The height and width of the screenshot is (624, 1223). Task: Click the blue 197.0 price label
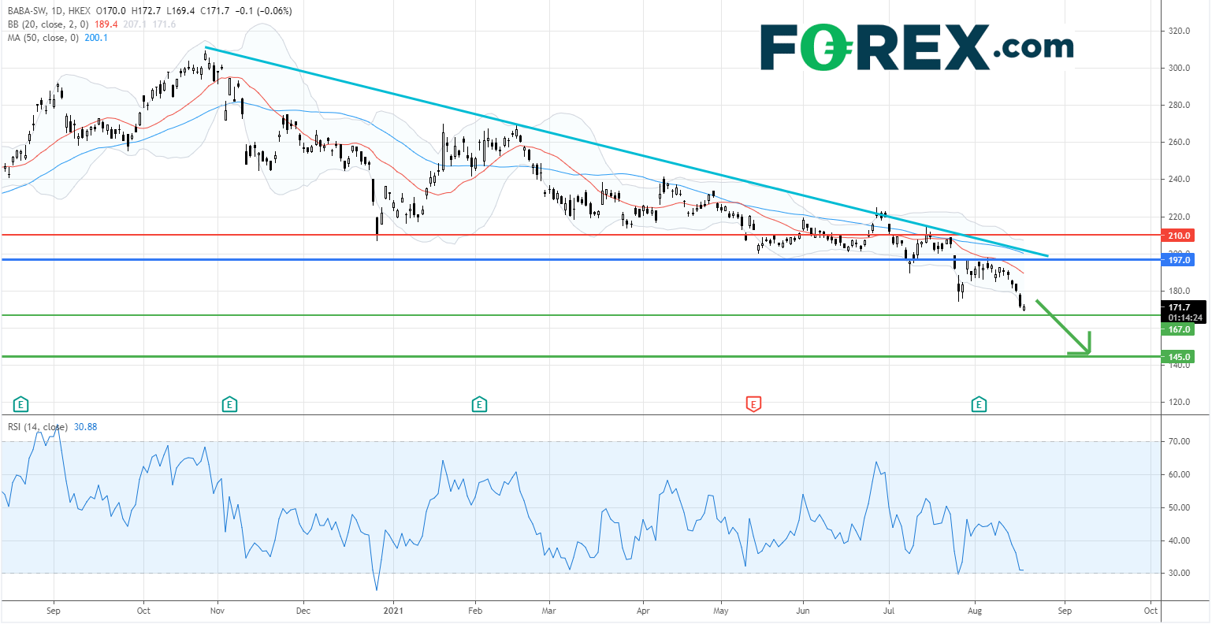tap(1177, 260)
